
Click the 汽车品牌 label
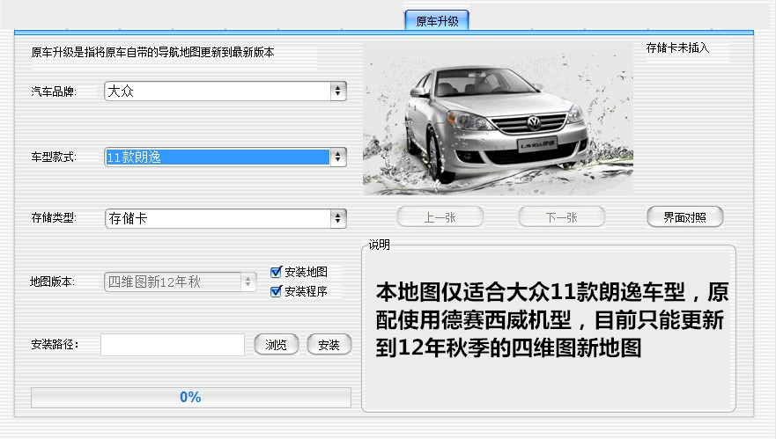click(x=54, y=91)
